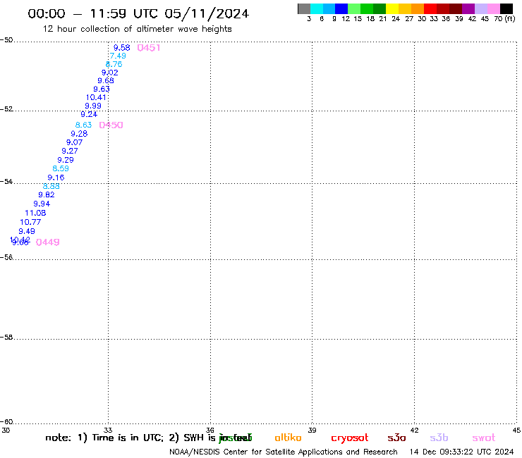Select the 10.41 wave height reading
The height and width of the screenshot is (458, 522).
96,97
